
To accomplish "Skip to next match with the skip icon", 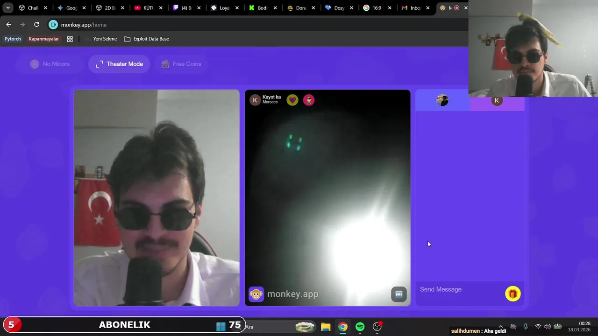I will (x=399, y=294).
